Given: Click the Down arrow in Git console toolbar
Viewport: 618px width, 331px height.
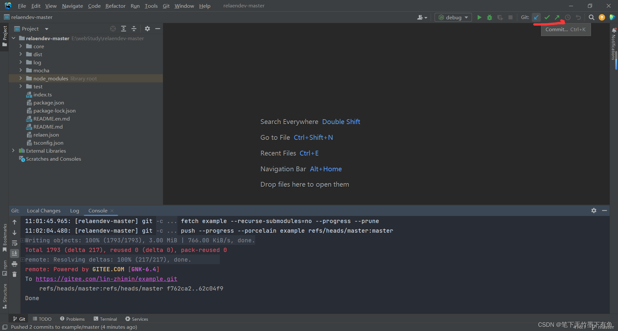Looking at the screenshot, I should (x=14, y=232).
